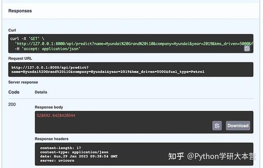Click the Curl label
Image resolution: width=263 pixels, height=168 pixels.
tap(12, 30)
